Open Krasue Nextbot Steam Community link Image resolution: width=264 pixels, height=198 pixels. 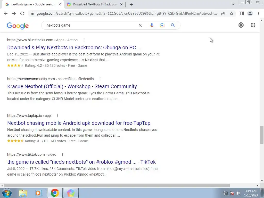[x=72, y=86]
